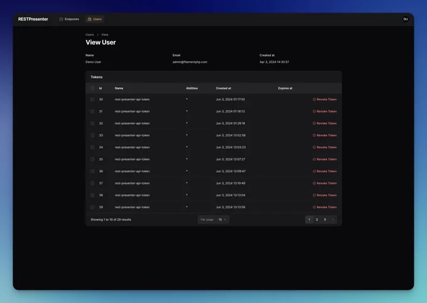Revoke token with id 33
Viewport: 427px width, 303px height.
pyautogui.click(x=325, y=135)
